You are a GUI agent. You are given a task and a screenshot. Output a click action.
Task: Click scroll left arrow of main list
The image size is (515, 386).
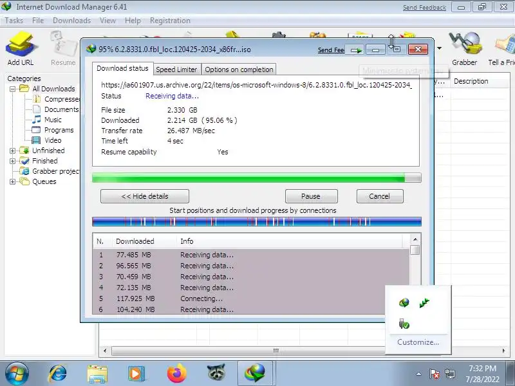(105, 351)
